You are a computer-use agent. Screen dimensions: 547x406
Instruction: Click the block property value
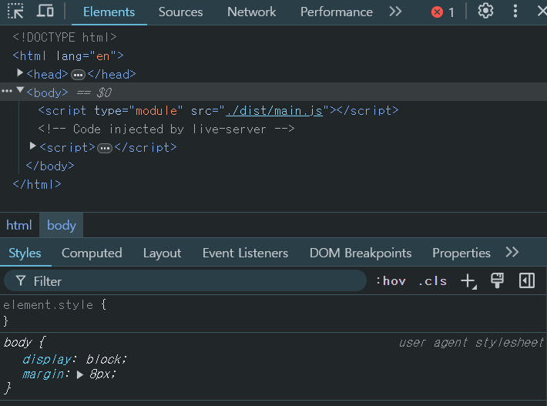[104, 359]
